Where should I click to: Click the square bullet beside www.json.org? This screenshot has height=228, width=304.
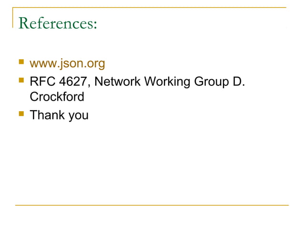[x=21, y=62]
